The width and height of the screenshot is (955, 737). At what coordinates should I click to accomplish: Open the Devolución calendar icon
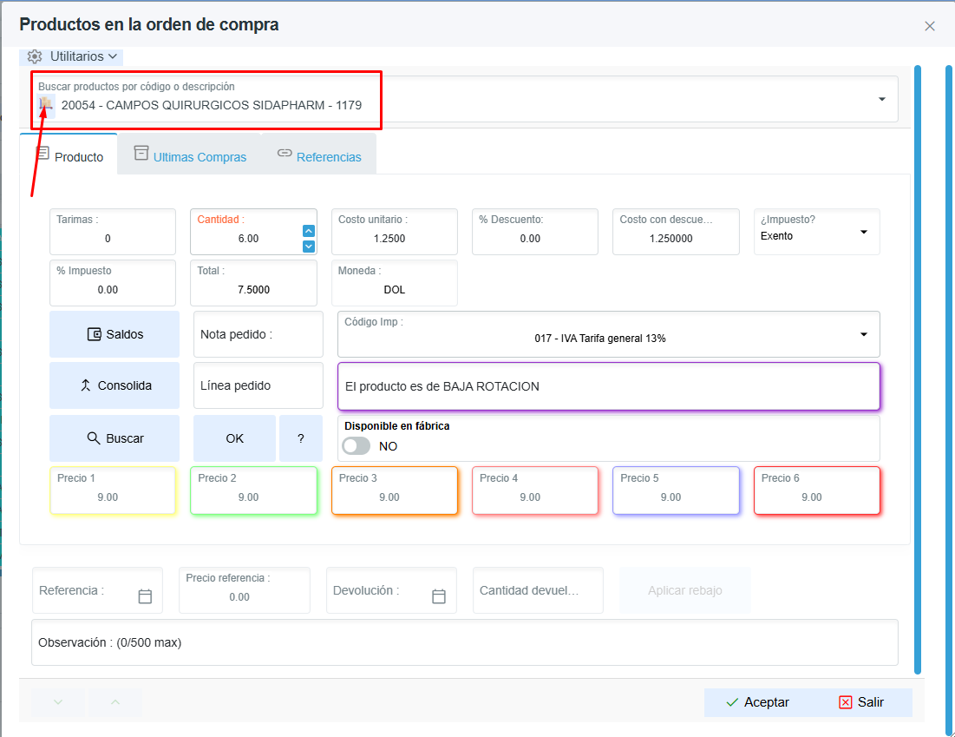pos(439,596)
